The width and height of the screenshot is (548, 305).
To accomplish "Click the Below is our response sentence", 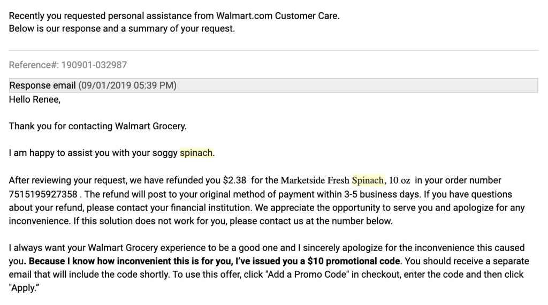I will tap(121, 29).
